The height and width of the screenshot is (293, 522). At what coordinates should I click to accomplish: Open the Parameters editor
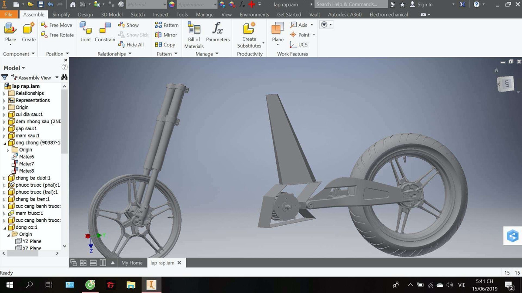click(217, 33)
